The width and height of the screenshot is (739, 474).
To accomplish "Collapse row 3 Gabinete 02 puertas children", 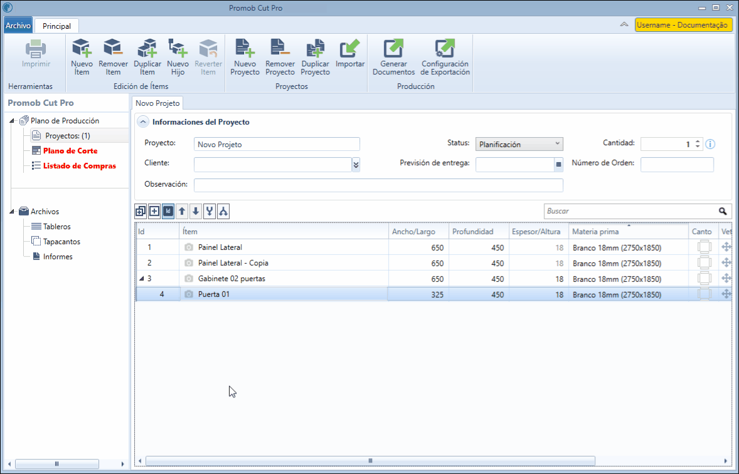I will (141, 279).
